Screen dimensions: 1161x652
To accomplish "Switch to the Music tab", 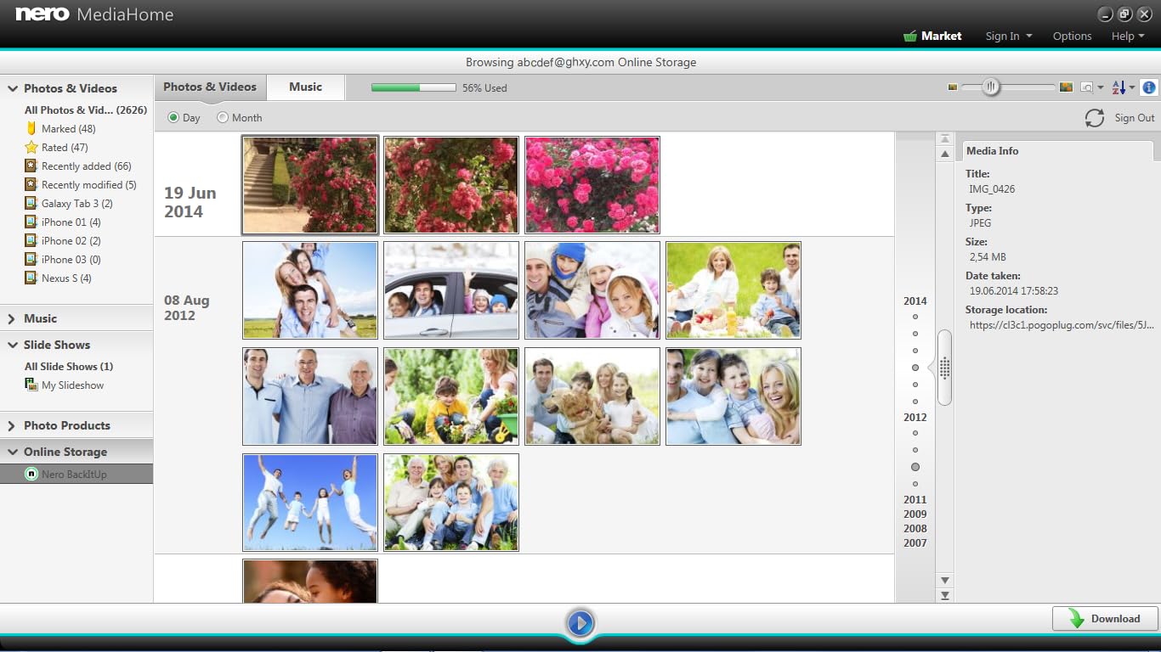I will click(x=305, y=87).
